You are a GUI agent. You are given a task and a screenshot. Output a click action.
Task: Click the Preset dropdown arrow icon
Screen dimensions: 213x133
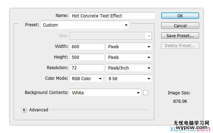pos(126,25)
